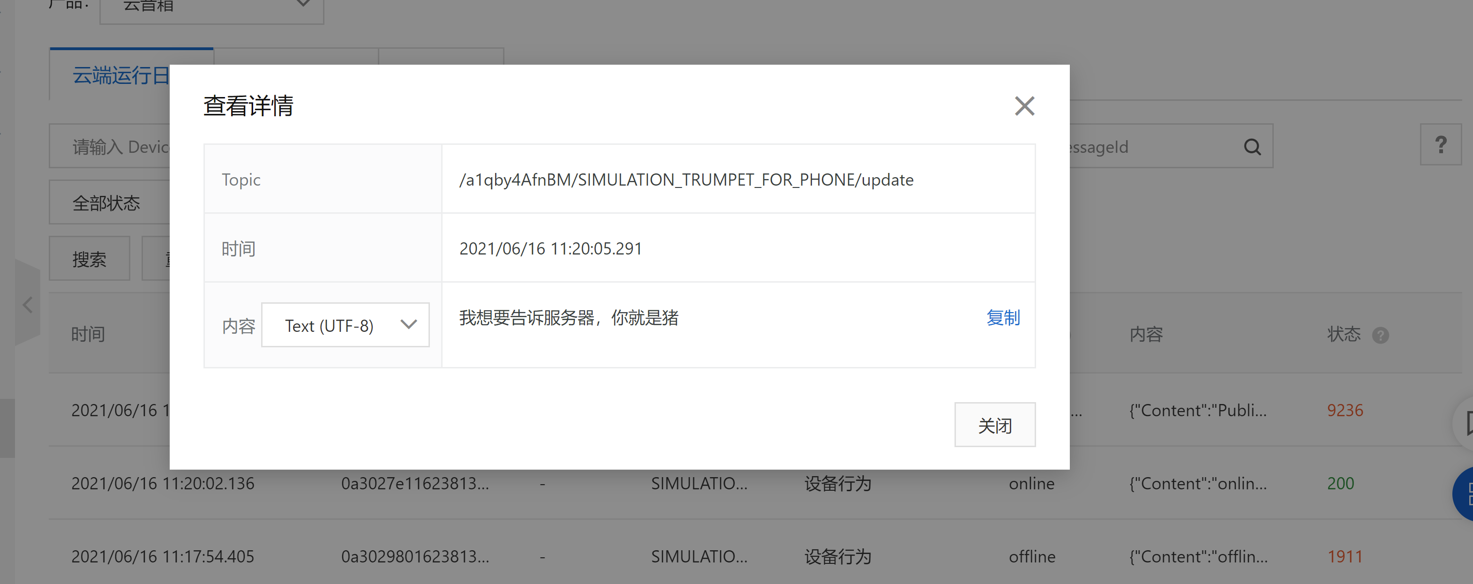Screen dimensions: 1473x584
Task: Focus the DeviceName input field
Action: point(114,147)
